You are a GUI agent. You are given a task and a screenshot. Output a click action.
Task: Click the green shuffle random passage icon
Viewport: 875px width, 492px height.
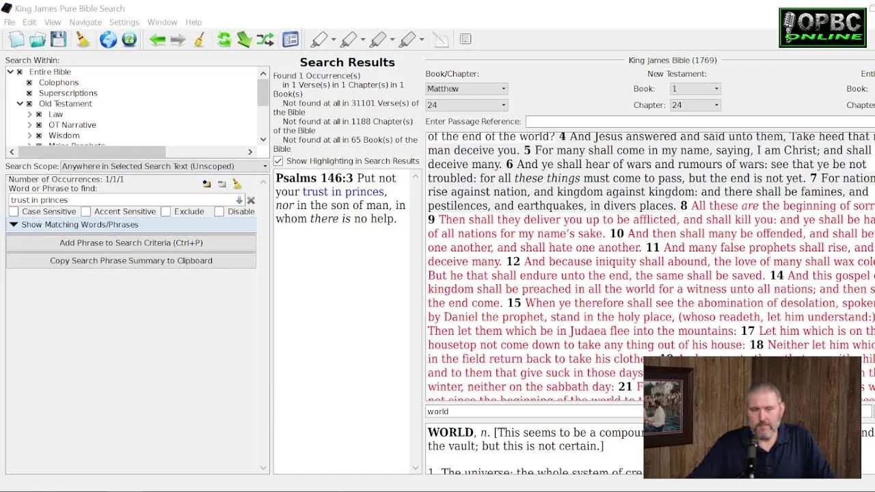[265, 40]
